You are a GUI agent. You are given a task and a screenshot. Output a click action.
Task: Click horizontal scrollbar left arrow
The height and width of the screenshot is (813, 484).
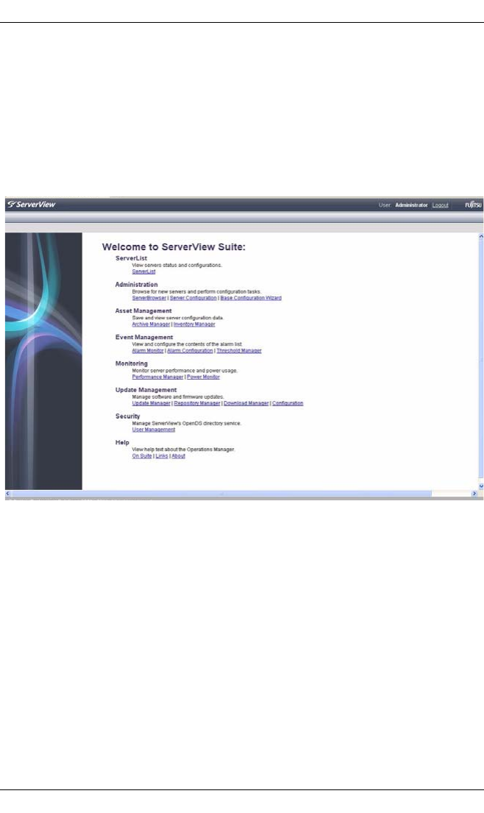pos(8,494)
